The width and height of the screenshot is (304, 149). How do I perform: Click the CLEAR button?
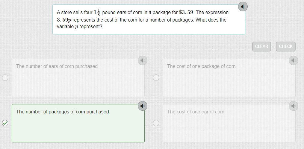tap(261, 46)
